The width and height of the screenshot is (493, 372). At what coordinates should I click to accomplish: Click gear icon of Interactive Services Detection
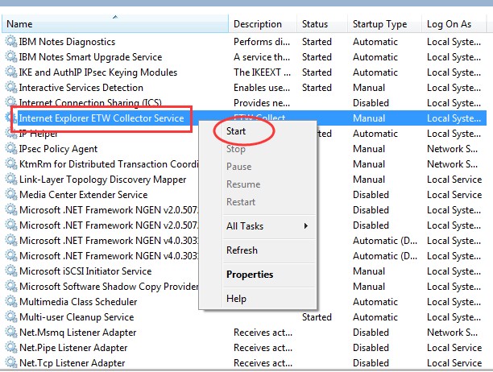point(11,87)
